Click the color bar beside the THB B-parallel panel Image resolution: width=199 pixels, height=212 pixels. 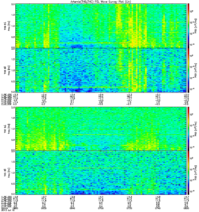188,70
